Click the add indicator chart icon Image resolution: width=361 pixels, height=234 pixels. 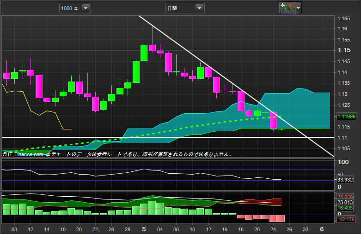tap(287, 8)
